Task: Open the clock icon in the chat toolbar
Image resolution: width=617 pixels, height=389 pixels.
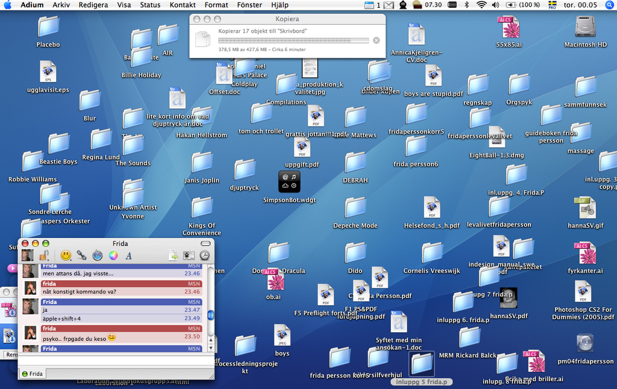Action: [x=205, y=256]
